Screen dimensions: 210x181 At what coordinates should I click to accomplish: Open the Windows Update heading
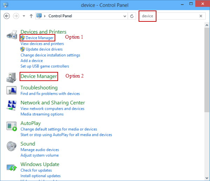[x=40, y=165]
